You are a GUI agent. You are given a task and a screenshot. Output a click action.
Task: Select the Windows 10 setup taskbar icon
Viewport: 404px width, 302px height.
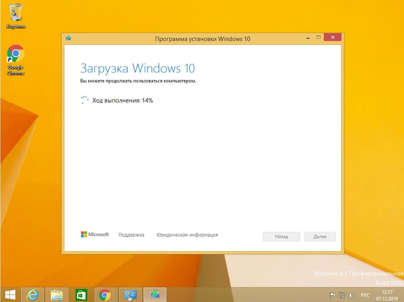click(155, 295)
